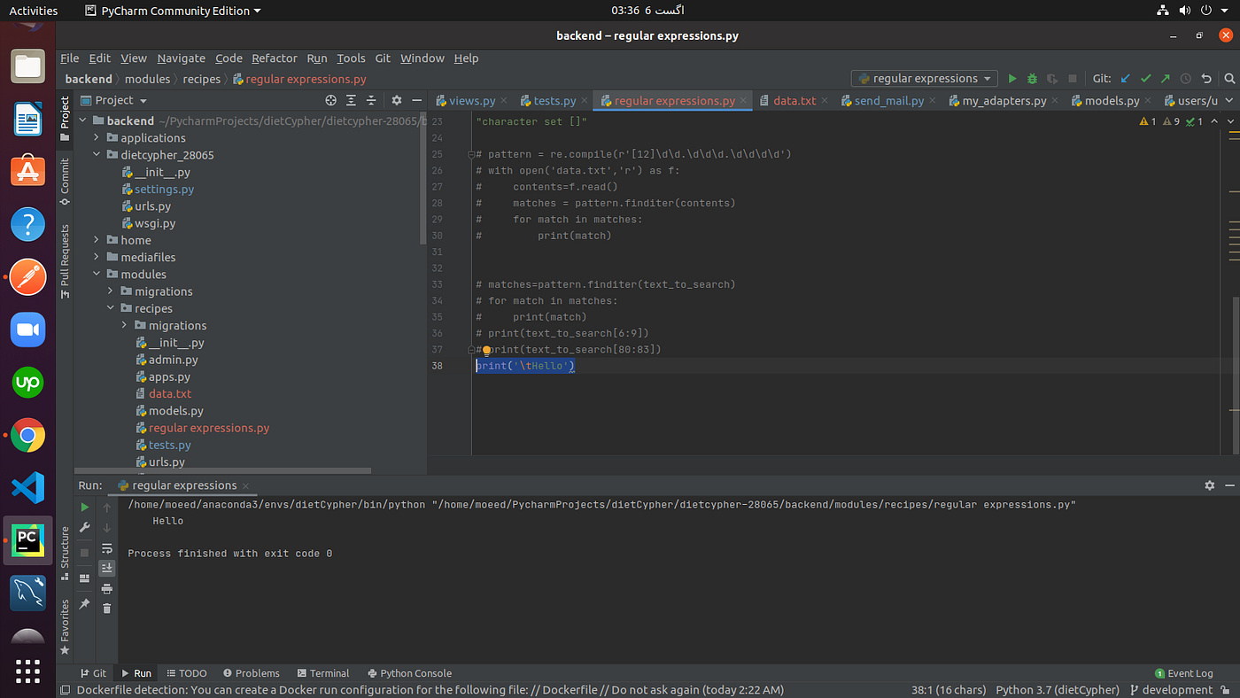The height and width of the screenshot is (698, 1240).
Task: Print the Run console output
Action: [x=107, y=588]
